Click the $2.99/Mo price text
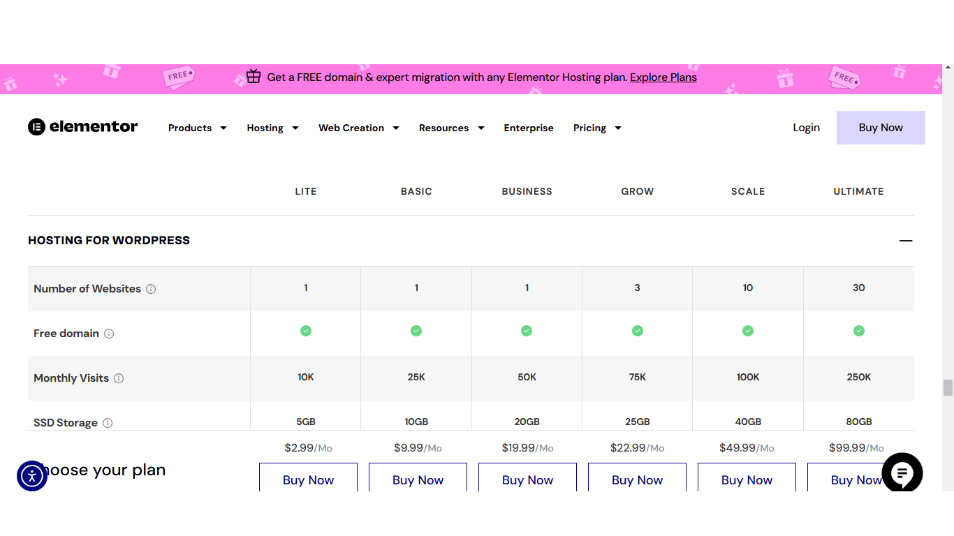The width and height of the screenshot is (954, 536). [308, 448]
